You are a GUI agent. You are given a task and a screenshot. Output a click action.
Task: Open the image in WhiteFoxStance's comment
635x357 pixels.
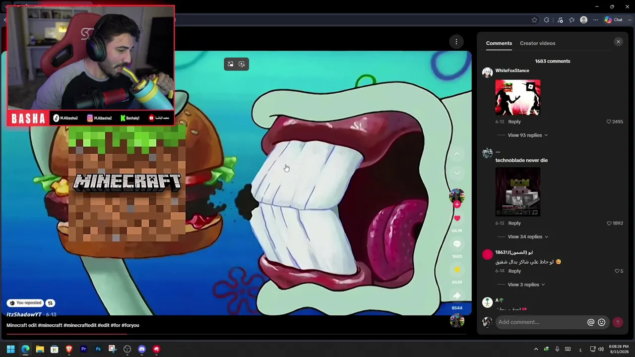click(x=517, y=97)
